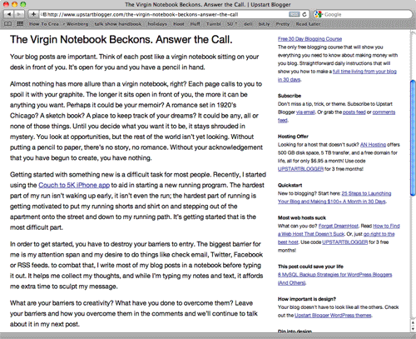The width and height of the screenshot is (416, 339).
Task: Open the holidays bookmark
Action: pos(157,24)
